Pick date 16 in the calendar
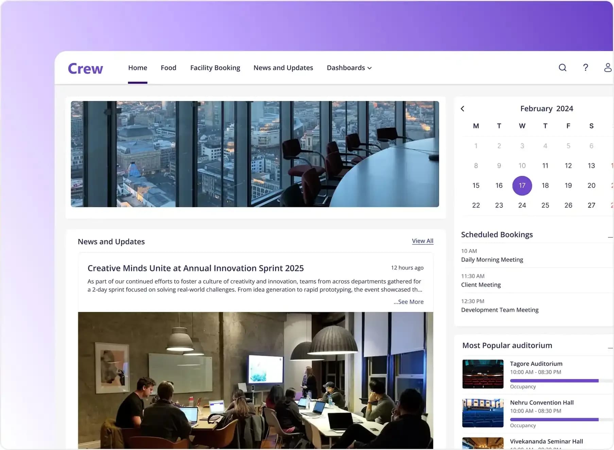 499,185
